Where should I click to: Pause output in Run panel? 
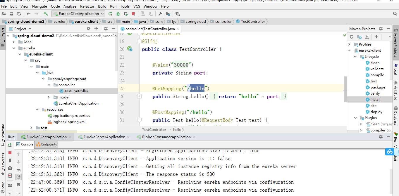click(10, 160)
